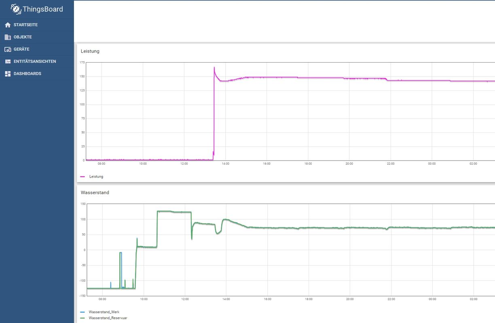Click the building icon next to Objekte

click(x=8, y=37)
